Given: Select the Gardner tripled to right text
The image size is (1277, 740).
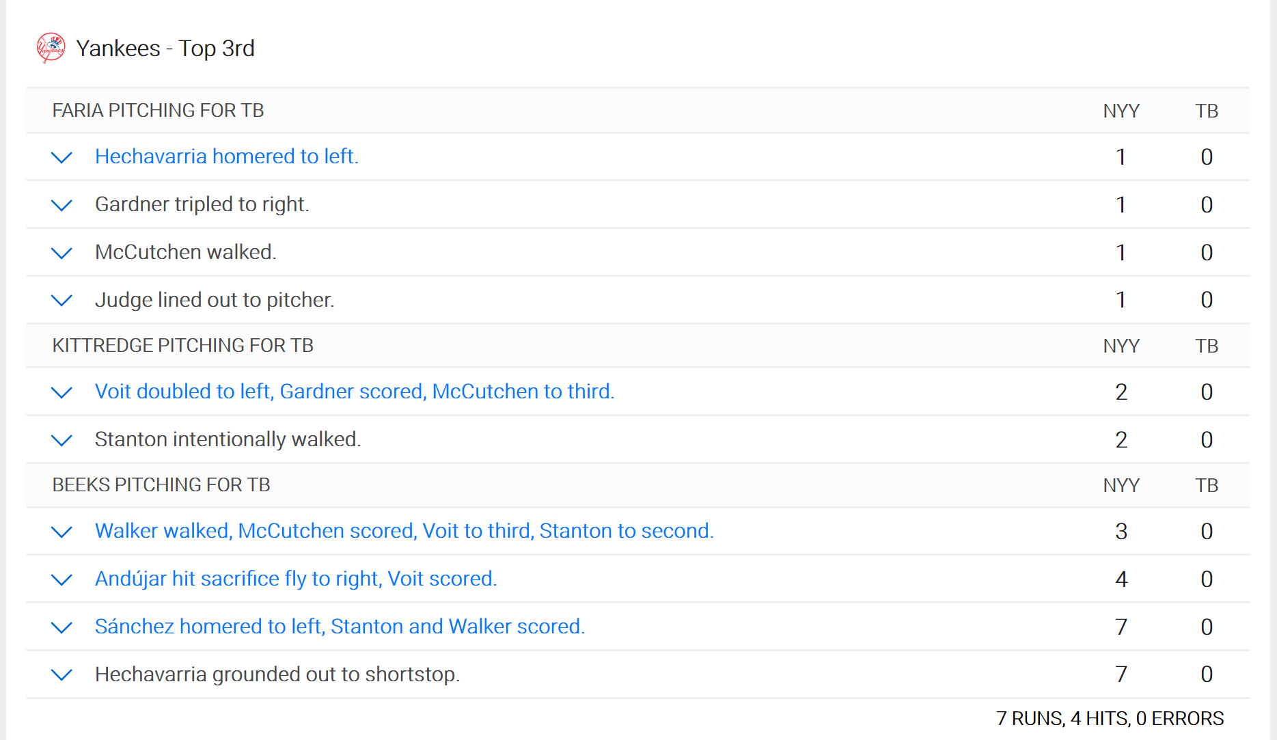Looking at the screenshot, I should pos(202,204).
